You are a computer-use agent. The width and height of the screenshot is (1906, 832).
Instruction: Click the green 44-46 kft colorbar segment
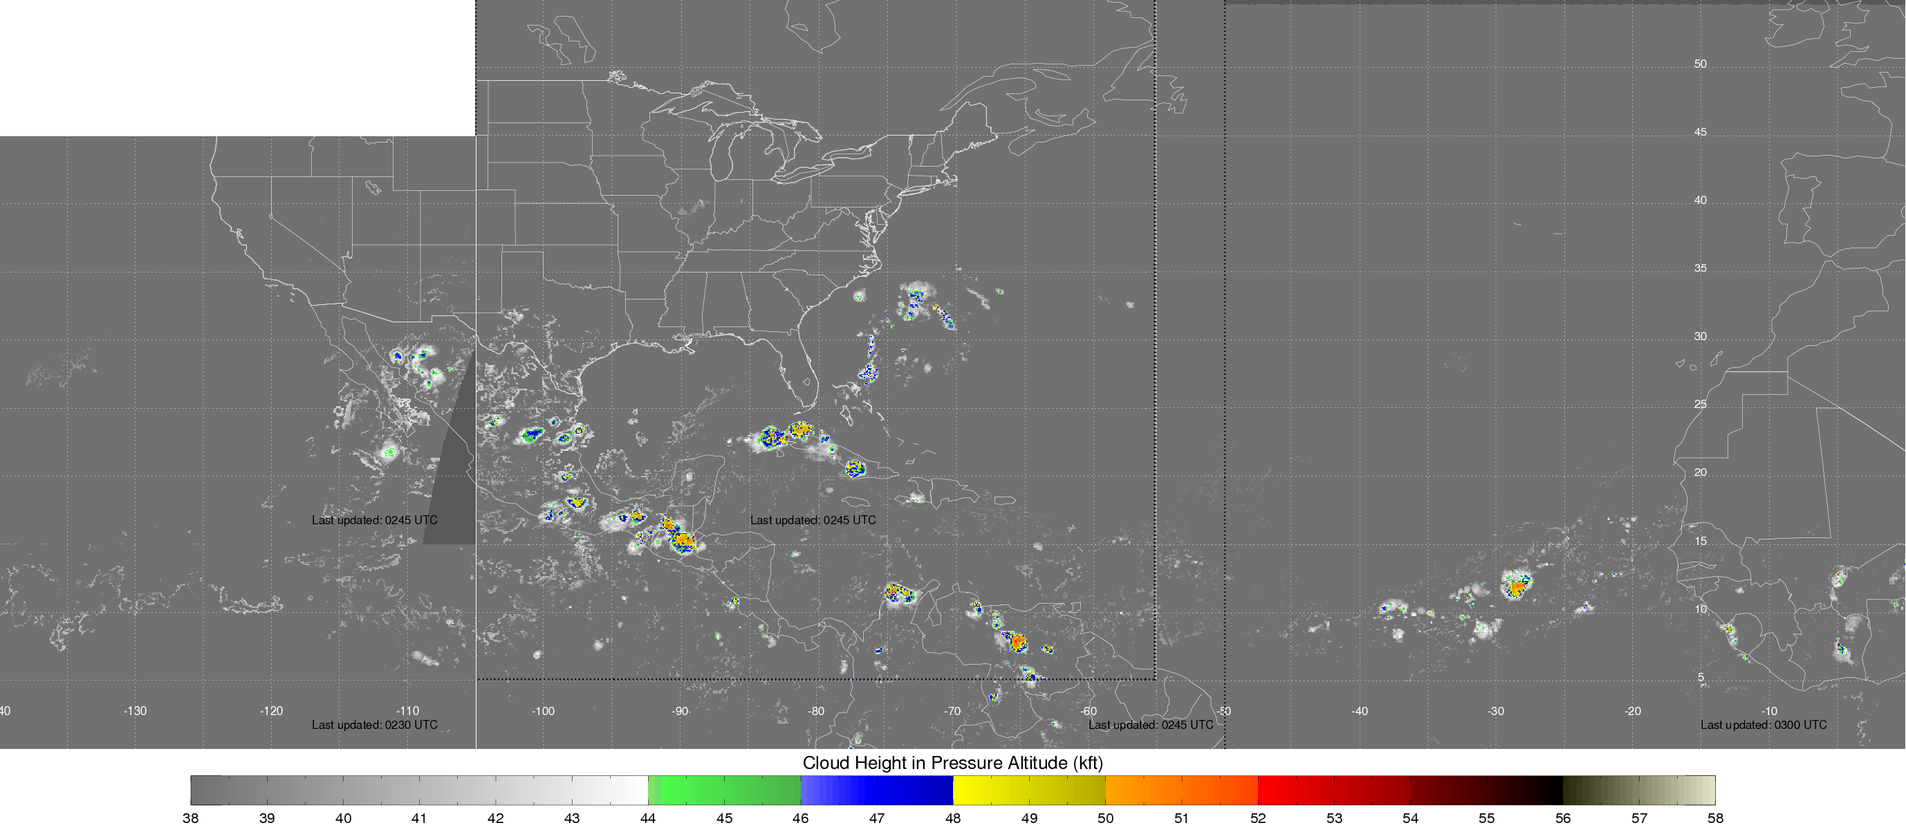pyautogui.click(x=723, y=790)
